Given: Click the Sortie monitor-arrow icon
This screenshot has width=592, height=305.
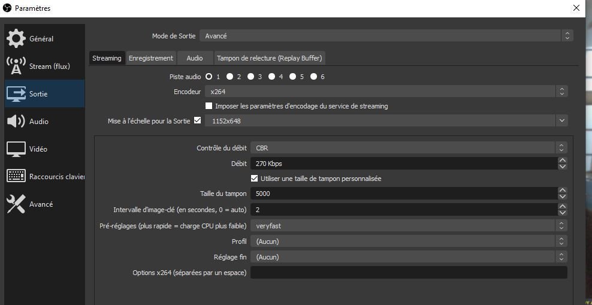Looking at the screenshot, I should tap(16, 93).
